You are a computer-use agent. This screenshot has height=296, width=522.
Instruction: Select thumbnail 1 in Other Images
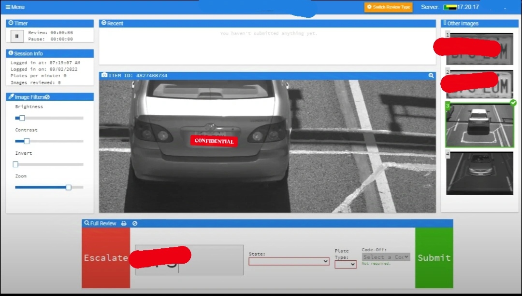pyautogui.click(x=479, y=49)
